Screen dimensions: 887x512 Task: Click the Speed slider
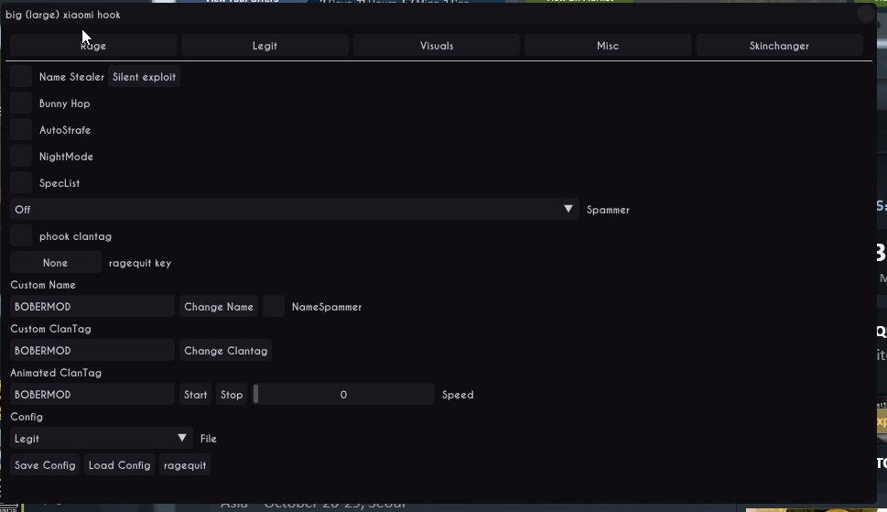343,395
